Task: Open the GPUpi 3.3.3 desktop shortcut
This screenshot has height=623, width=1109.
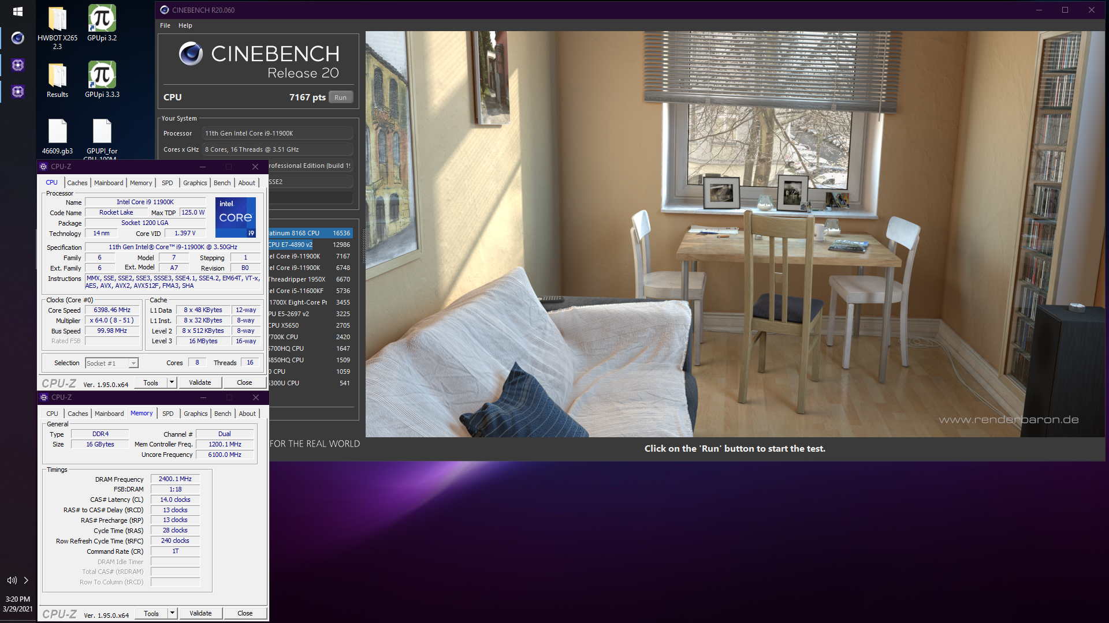Action: (x=102, y=80)
